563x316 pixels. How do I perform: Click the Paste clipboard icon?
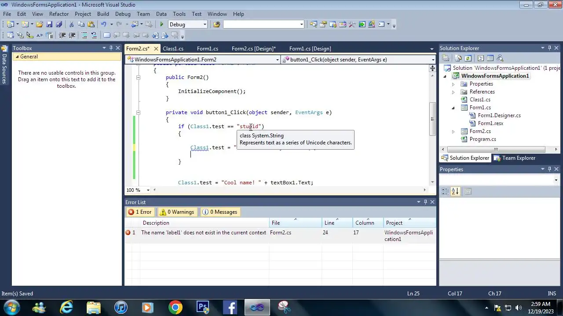click(91, 25)
